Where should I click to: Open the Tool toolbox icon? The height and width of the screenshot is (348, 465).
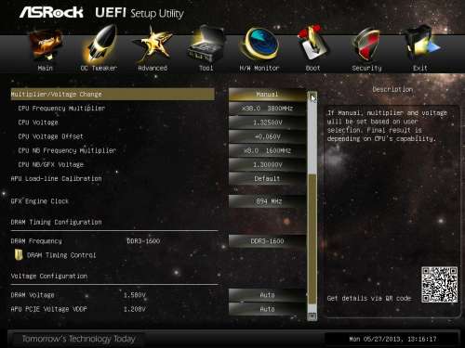pos(206,44)
